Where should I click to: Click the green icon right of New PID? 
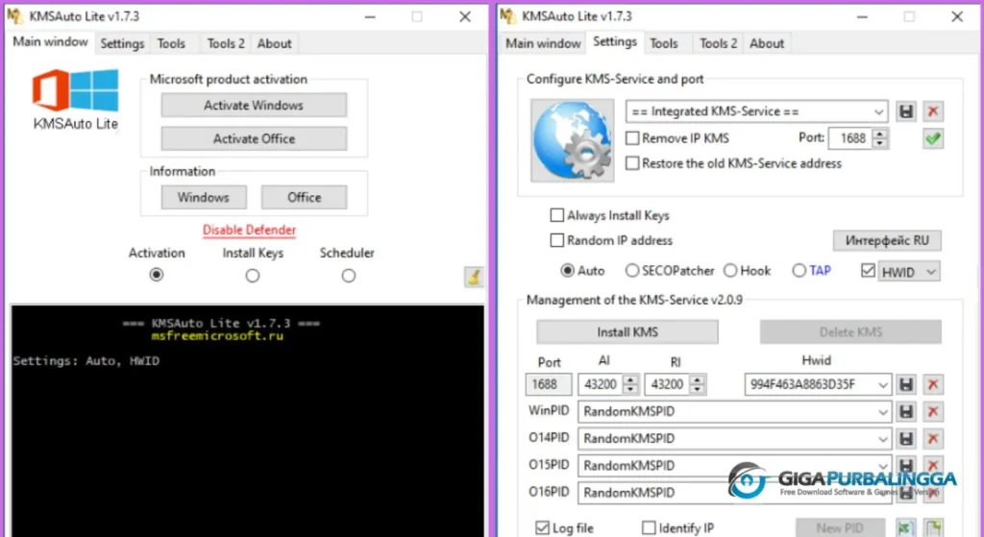pos(905,527)
